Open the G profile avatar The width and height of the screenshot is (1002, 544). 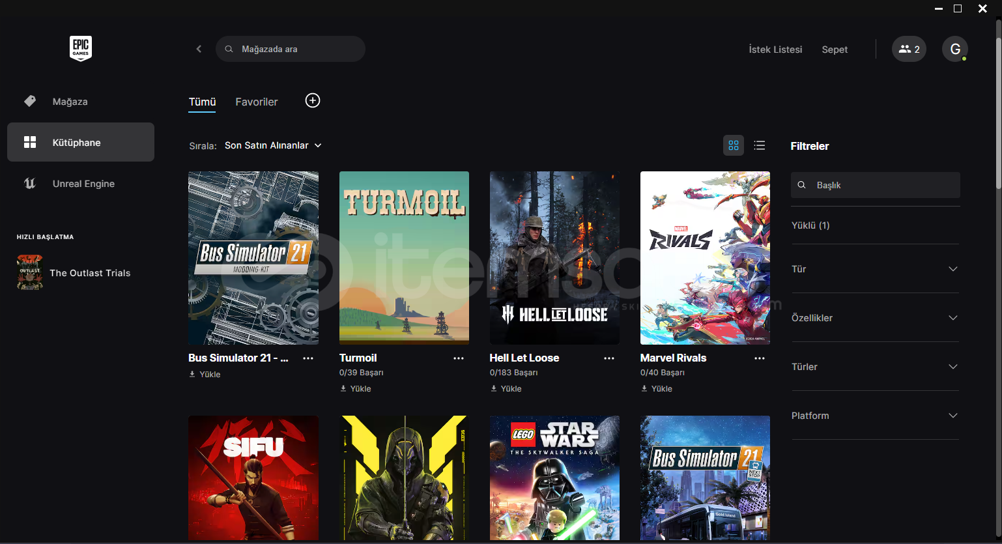954,49
